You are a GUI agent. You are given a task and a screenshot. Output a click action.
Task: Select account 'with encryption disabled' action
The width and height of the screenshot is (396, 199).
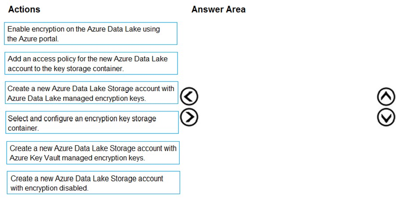tap(93, 183)
